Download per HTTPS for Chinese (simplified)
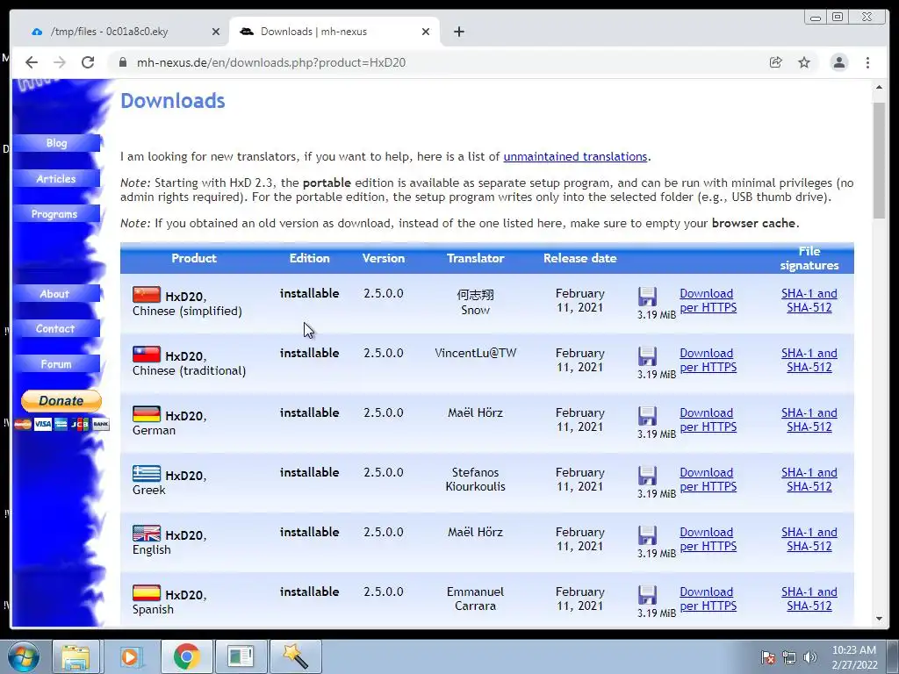Screen dimensions: 899x674 [708, 300]
